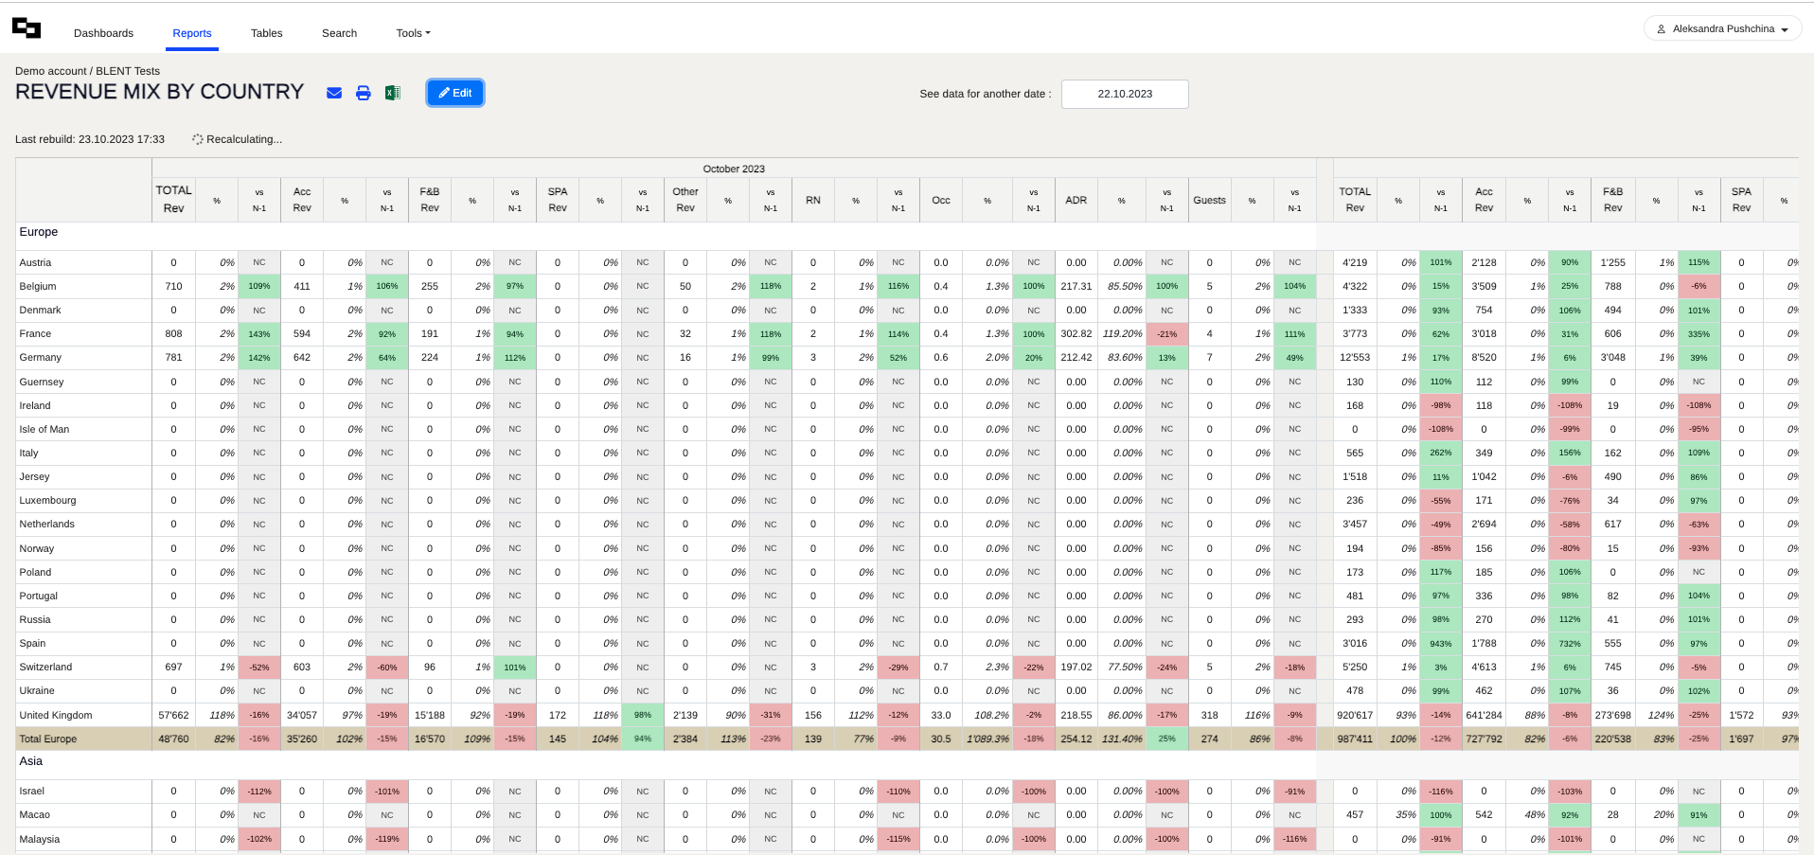Click the company logo icon

tap(27, 29)
